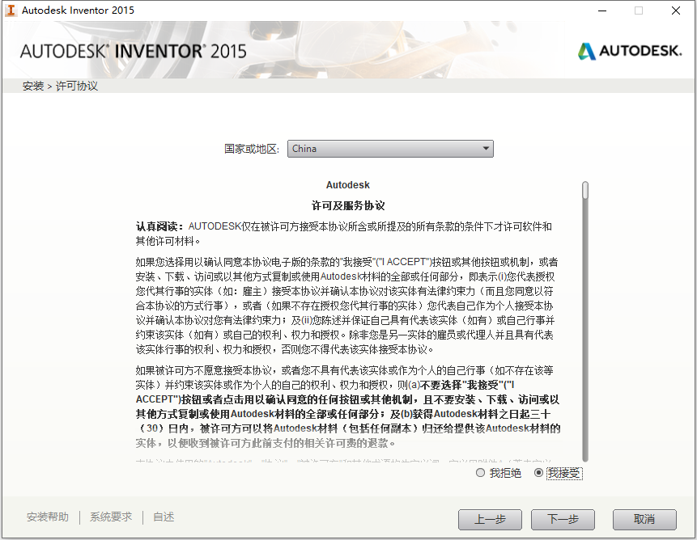
Task: Minimize the Autodesk Inventor 2015 window
Action: click(x=602, y=11)
